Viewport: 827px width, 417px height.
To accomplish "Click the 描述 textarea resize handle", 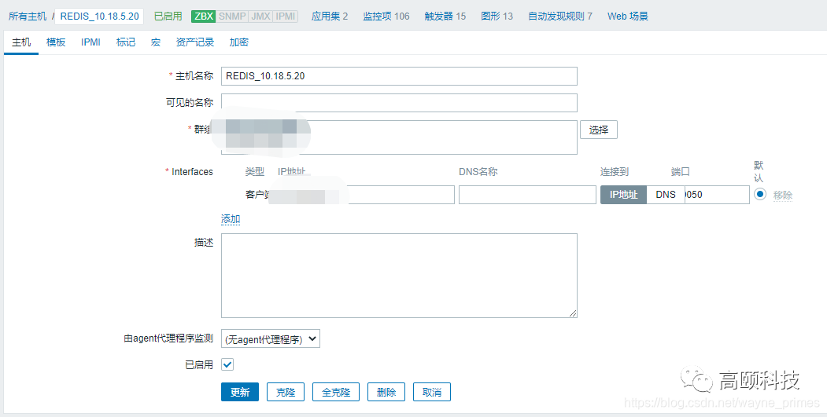I will (x=573, y=313).
